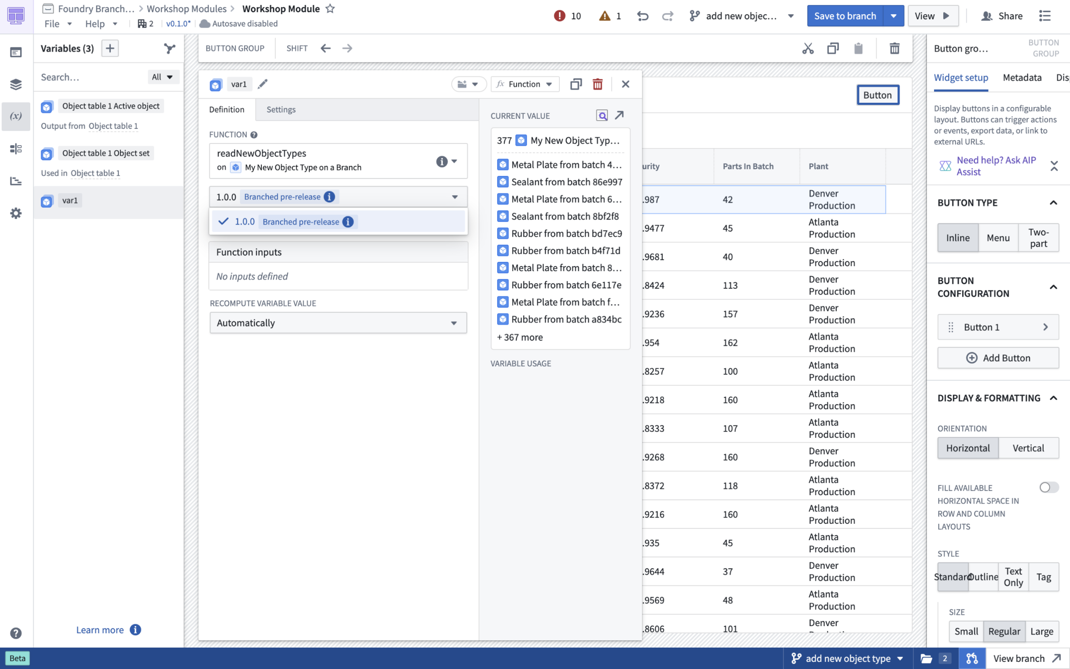This screenshot has height=669, width=1070.
Task: Delete var1 using the trash icon in its editor
Action: pos(598,84)
